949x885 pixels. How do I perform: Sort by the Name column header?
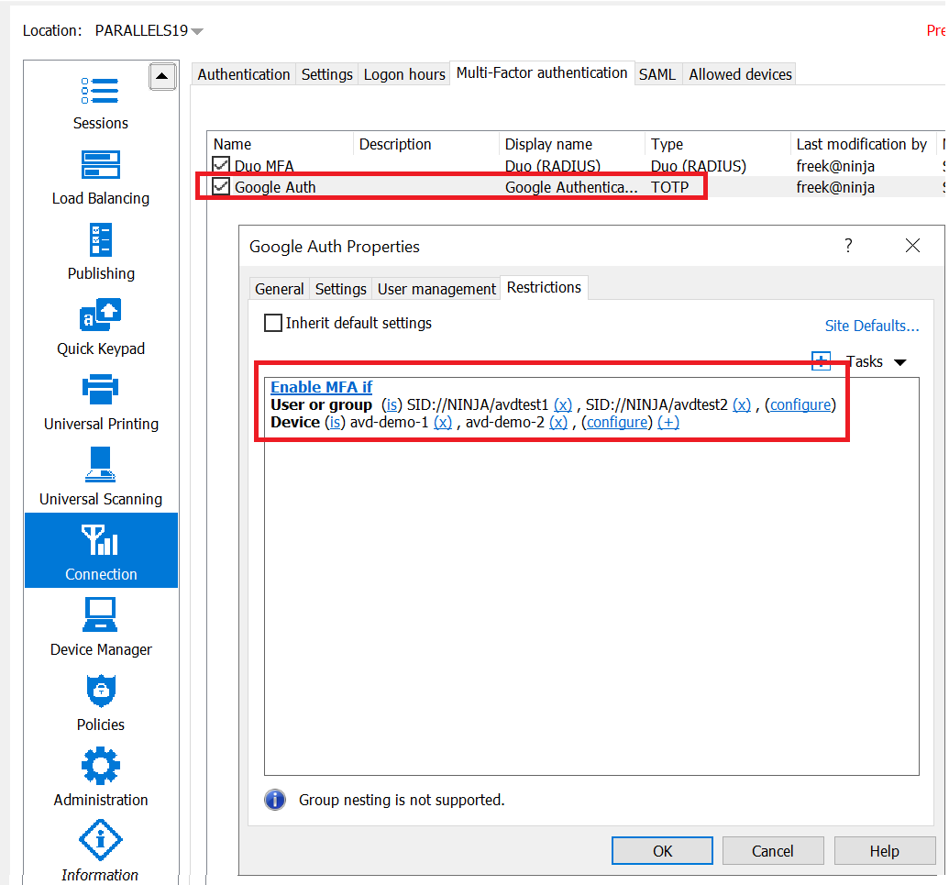281,144
